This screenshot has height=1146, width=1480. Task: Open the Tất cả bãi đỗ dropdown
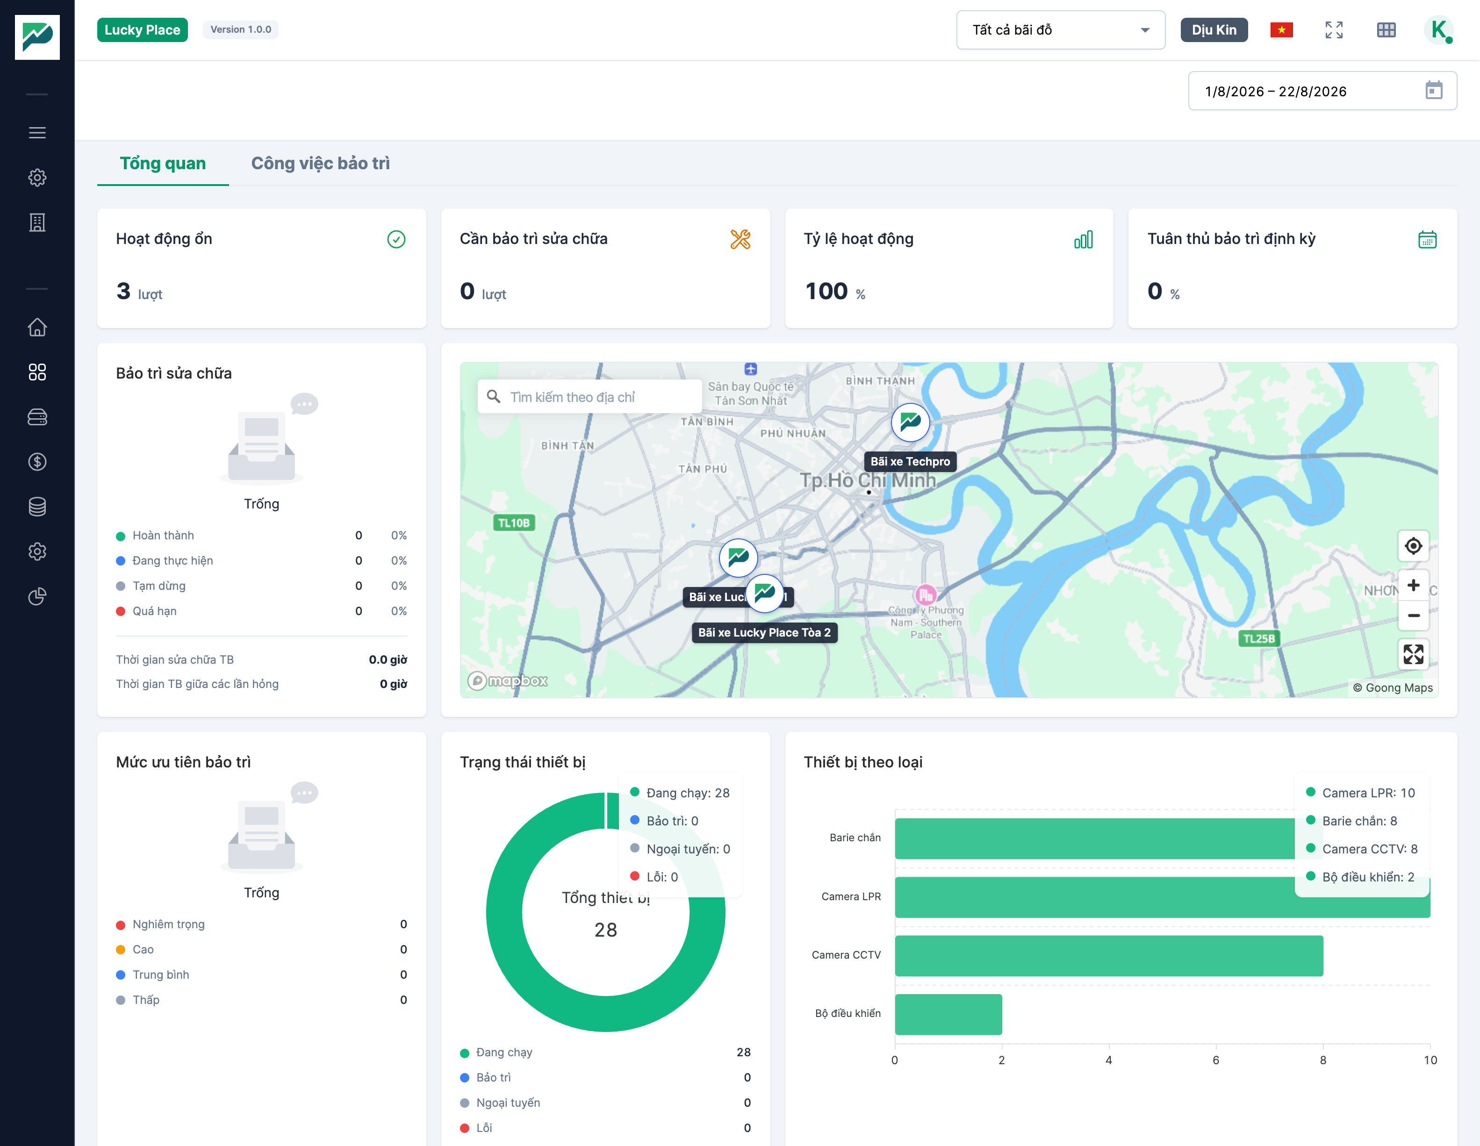(1061, 30)
